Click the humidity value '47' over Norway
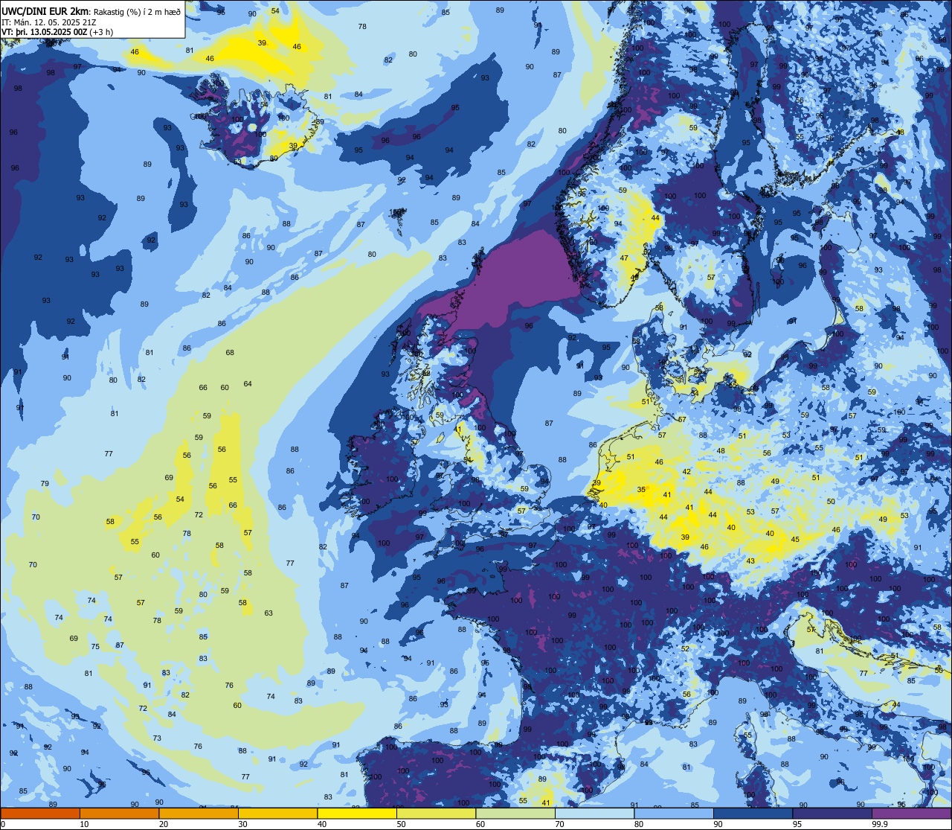Screen dimensions: 952x830 point(625,258)
